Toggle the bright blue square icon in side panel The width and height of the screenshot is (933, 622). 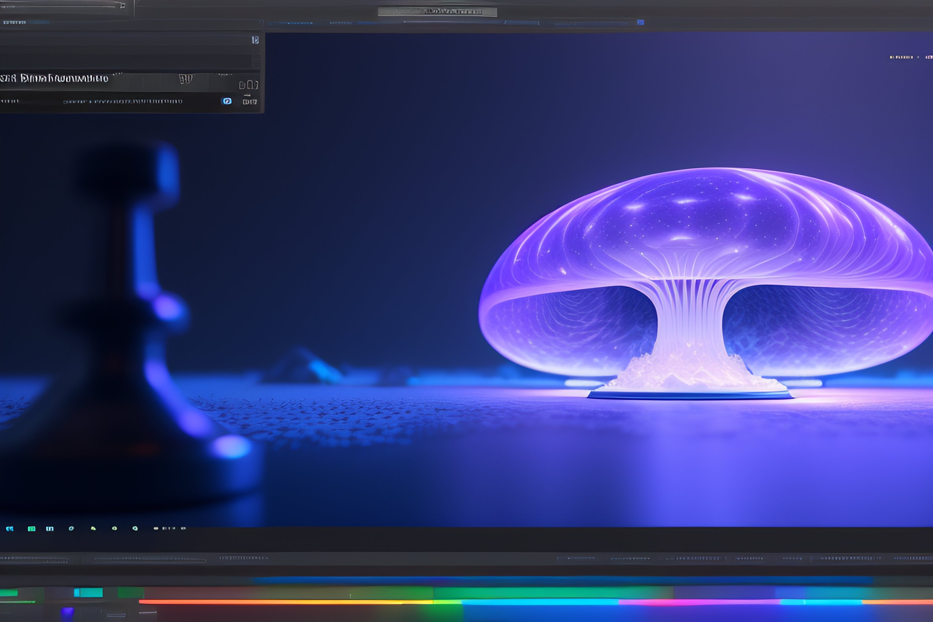227,101
